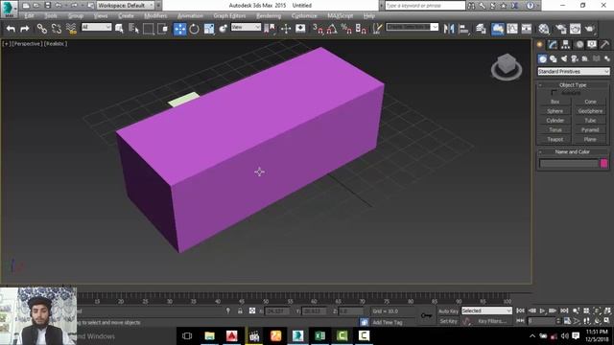
Task: Click Play Animation in playback controls
Action: pos(542,310)
